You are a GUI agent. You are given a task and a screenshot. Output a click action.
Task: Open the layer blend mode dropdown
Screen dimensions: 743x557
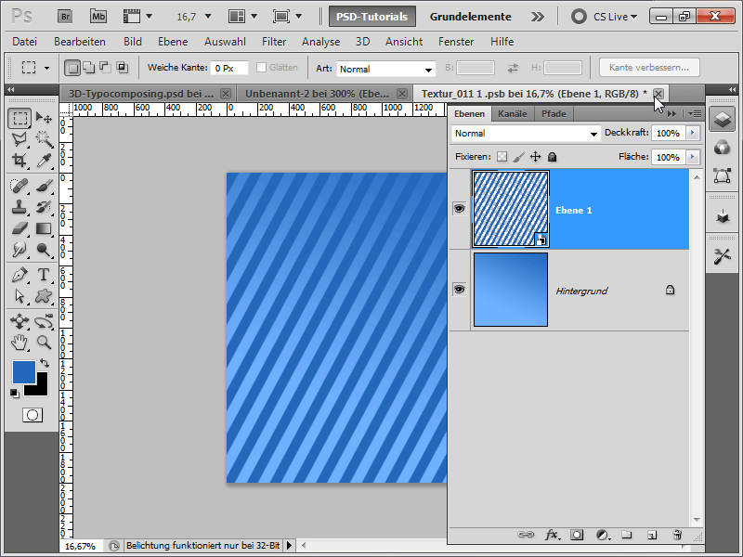coord(526,134)
